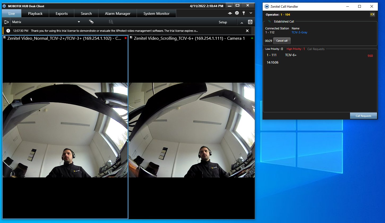Switch to the Playback tab
Viewport: 385px width, 223px height.
pos(35,14)
